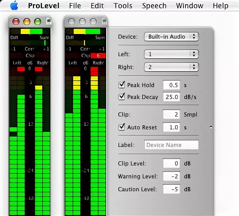Click the 'Warning Level:' label

[138, 176]
